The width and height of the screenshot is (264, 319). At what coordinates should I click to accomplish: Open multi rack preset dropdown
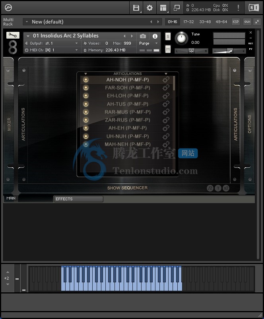[27, 22]
